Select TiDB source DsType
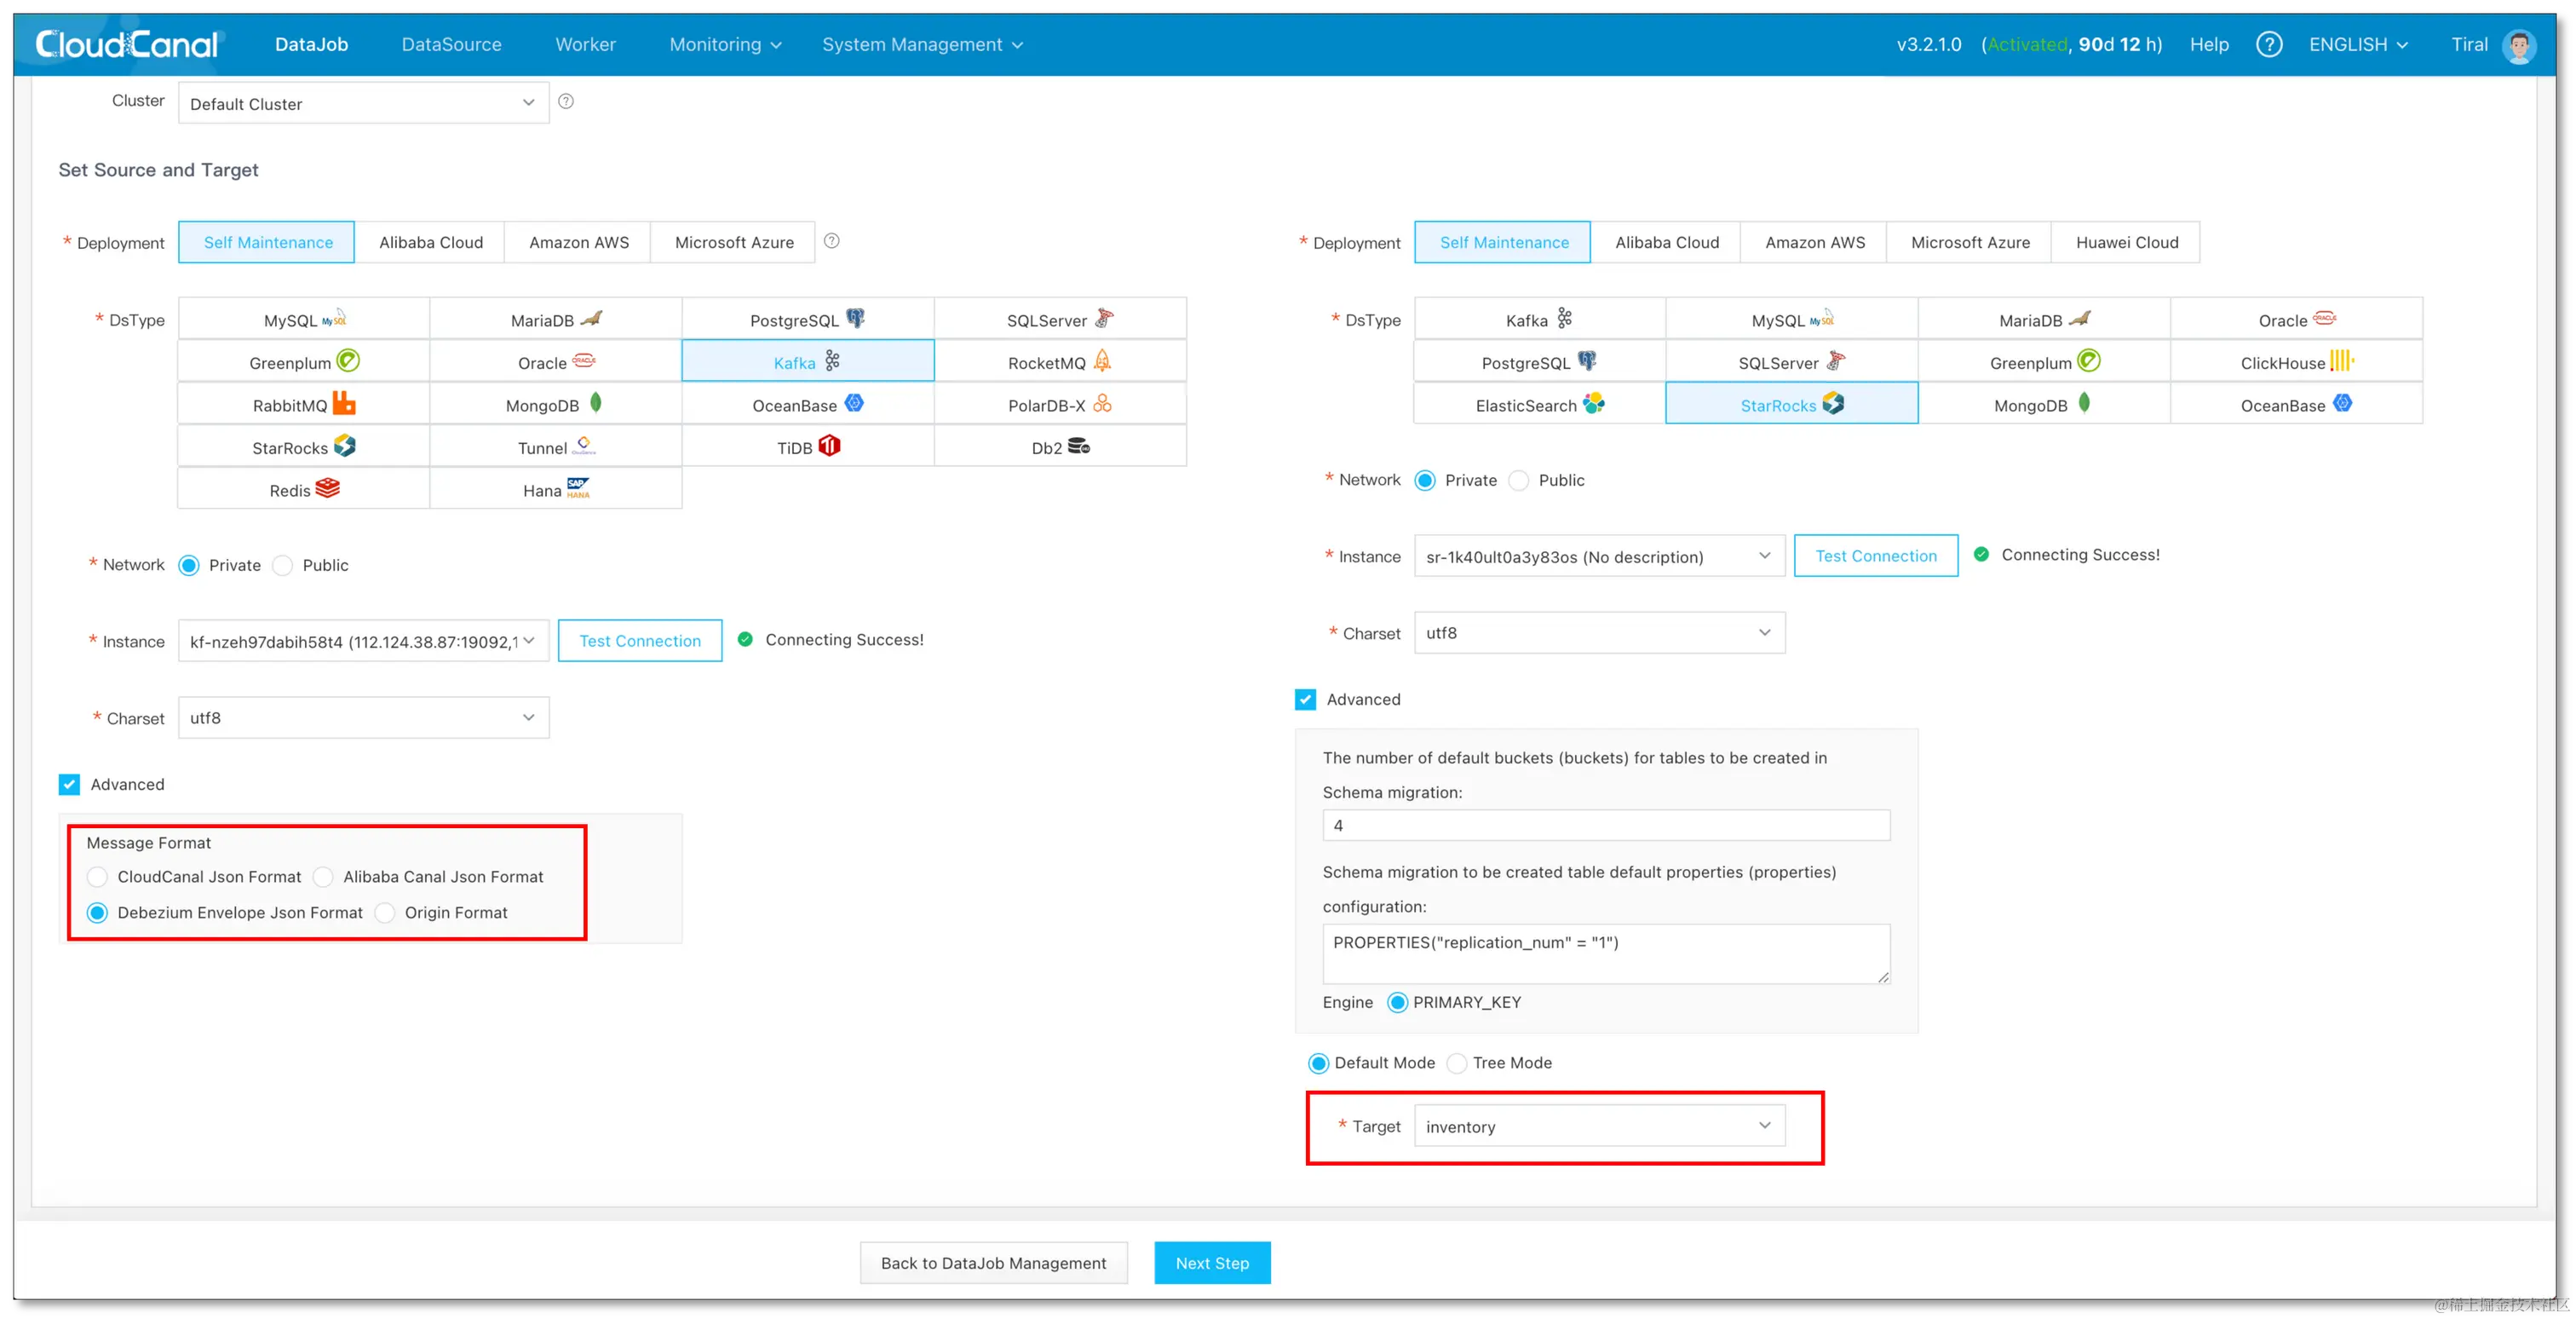 pos(808,446)
